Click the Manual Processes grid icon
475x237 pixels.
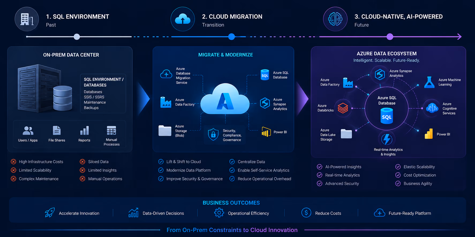(x=111, y=130)
